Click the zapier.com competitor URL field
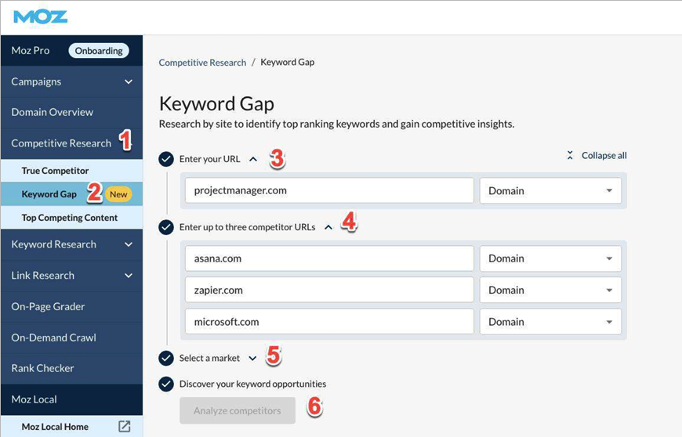The width and height of the screenshot is (682, 437). [x=329, y=290]
